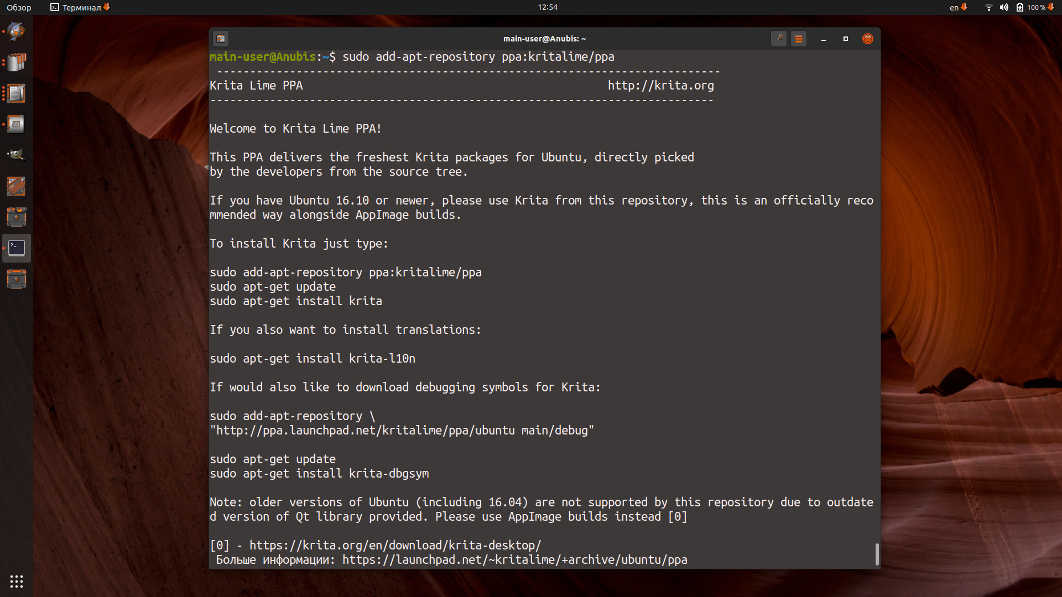Click the http://krita.org URL
This screenshot has height=597, width=1062.
coord(661,86)
